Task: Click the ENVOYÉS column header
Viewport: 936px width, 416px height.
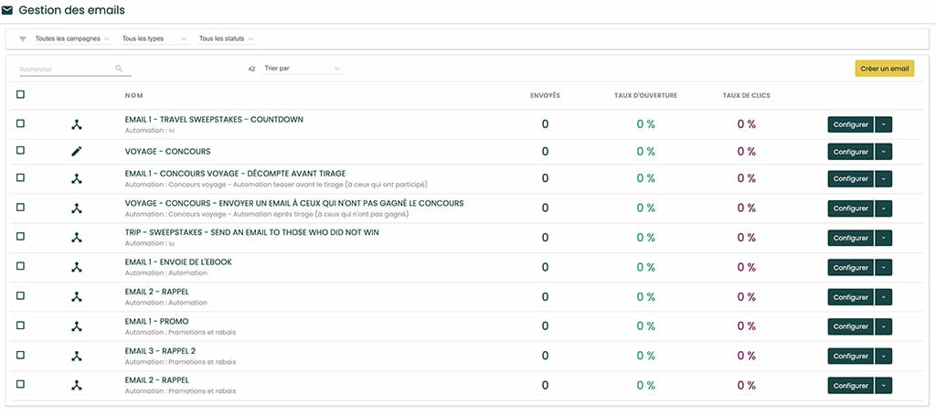Action: (545, 95)
